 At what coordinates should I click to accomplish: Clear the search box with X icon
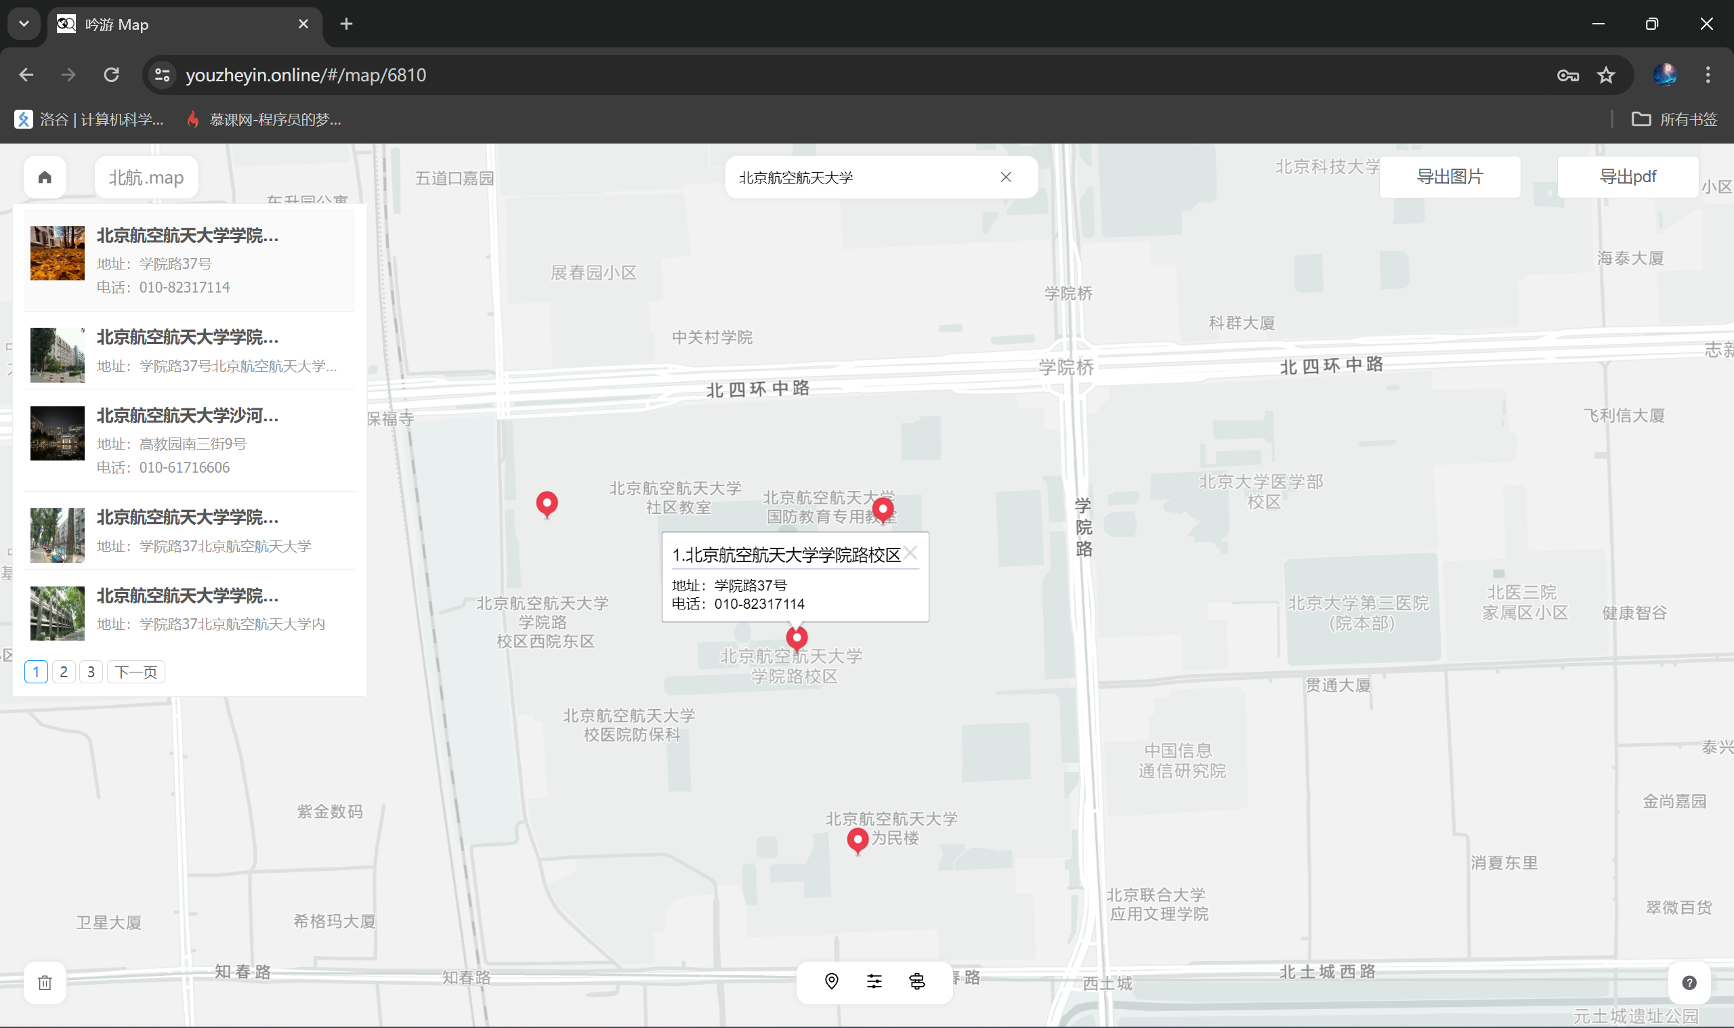(x=1006, y=177)
